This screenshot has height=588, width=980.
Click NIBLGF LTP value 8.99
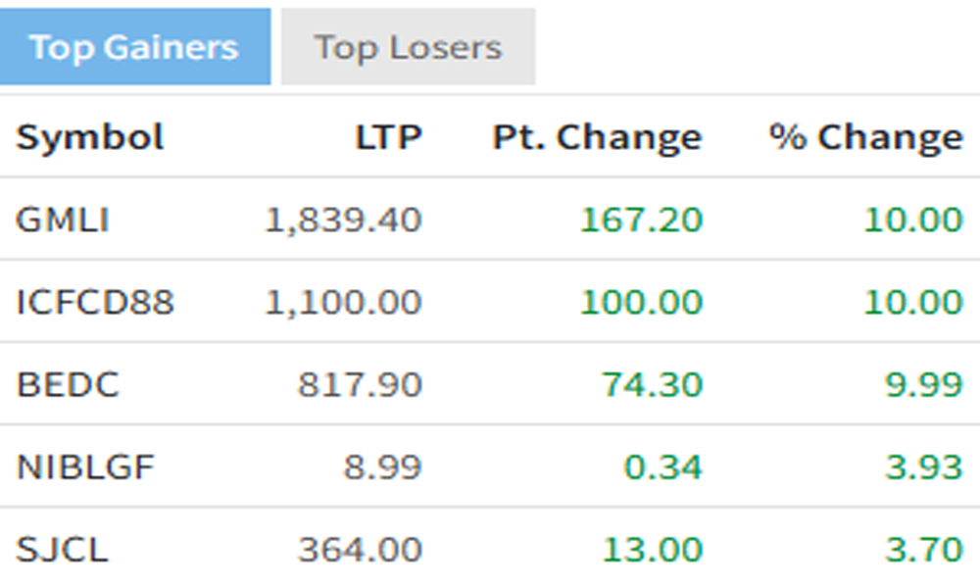pyautogui.click(x=382, y=466)
